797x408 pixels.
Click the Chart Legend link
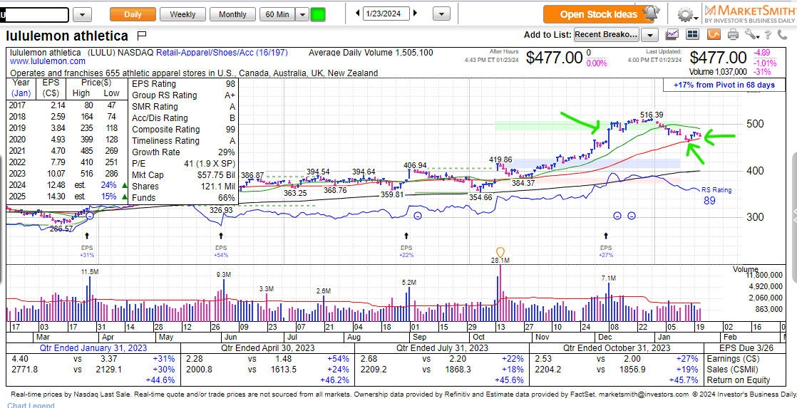coord(31,405)
